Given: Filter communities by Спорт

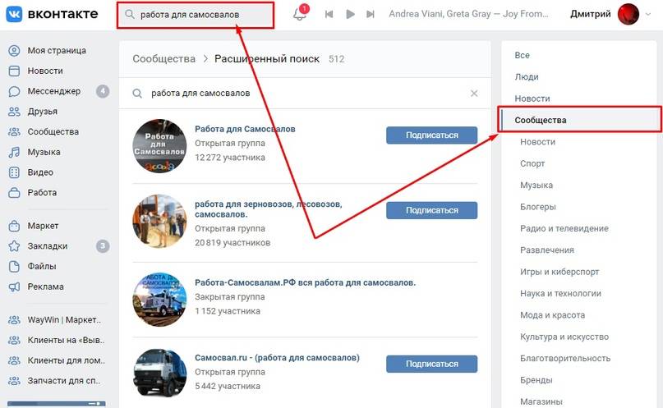Looking at the screenshot, I should [x=532, y=163].
